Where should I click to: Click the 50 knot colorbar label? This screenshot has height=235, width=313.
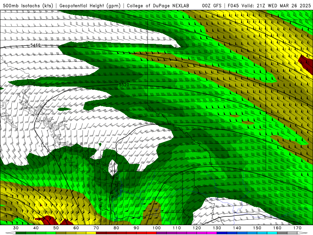coord(56,228)
